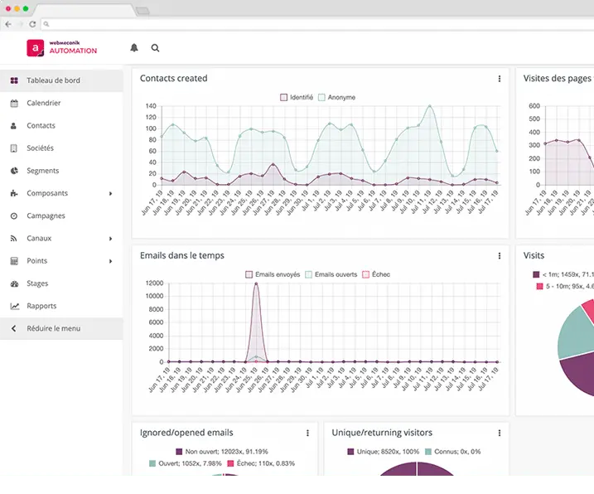Expand the Canaux submenu arrow
Screen dimensions: 594x494
click(111, 239)
